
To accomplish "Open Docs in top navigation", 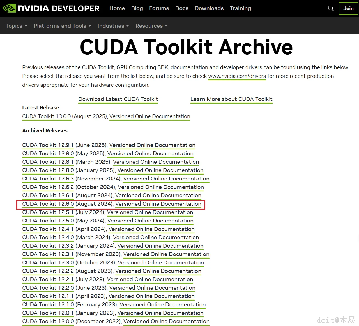I will [x=182, y=8].
